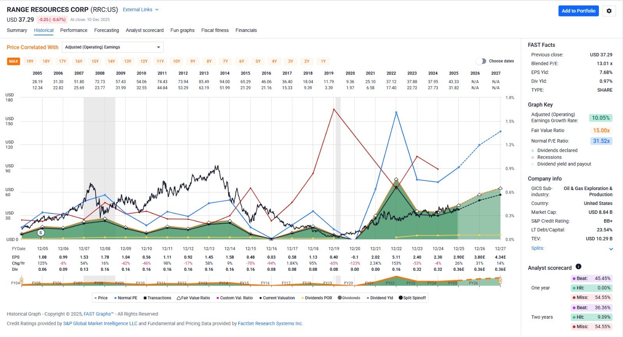This screenshot has width=623, height=337.
Task: Toggle the Transactions legend square icon
Action: [145, 298]
